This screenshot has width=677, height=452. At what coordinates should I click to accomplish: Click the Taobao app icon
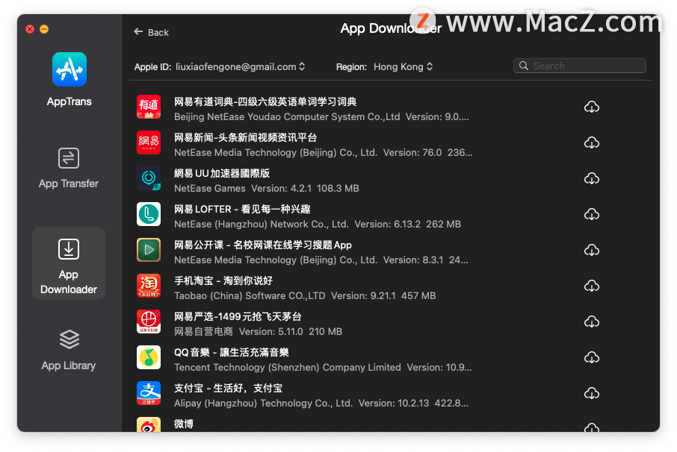click(149, 286)
